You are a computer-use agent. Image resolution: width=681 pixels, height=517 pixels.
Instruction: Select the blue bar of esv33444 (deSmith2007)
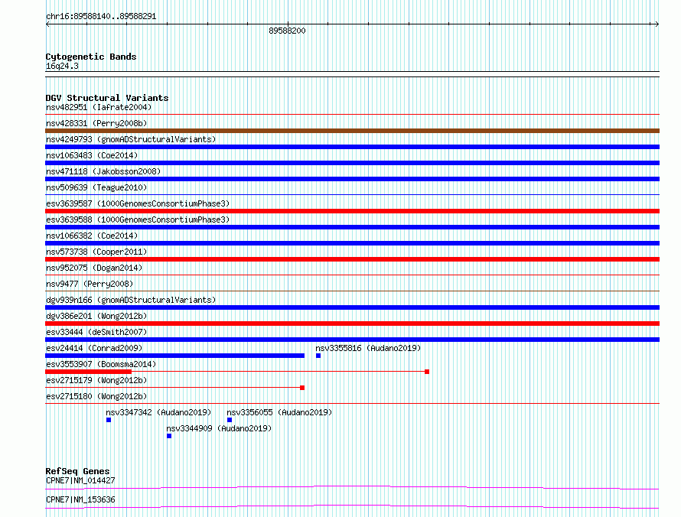coord(352,340)
